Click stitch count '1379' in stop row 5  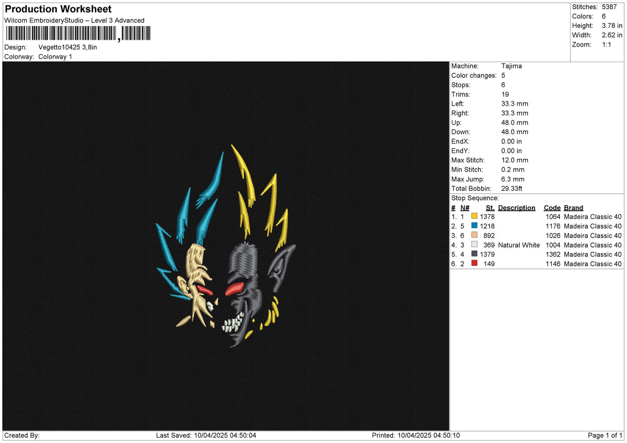pyautogui.click(x=487, y=254)
